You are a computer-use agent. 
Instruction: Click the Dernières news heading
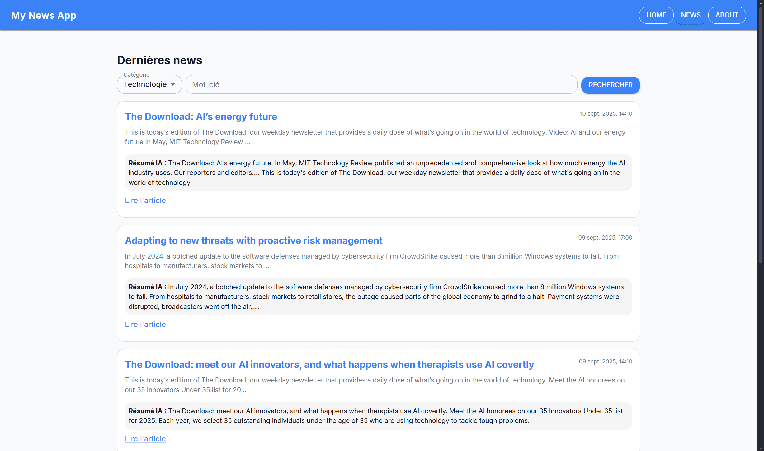tap(159, 60)
